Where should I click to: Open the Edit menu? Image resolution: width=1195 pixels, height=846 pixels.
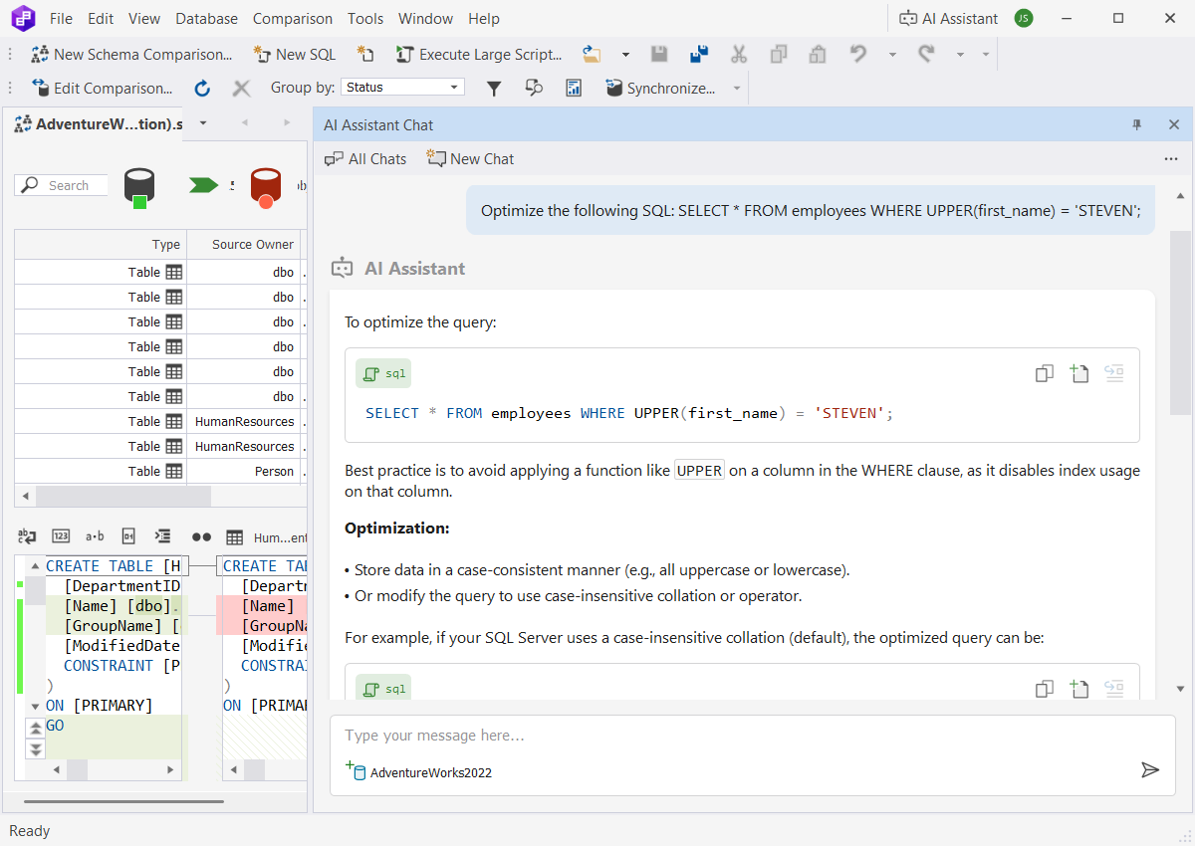pyautogui.click(x=101, y=18)
